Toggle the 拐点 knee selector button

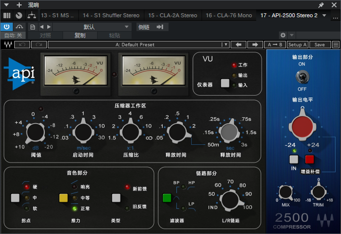coord(15,198)
